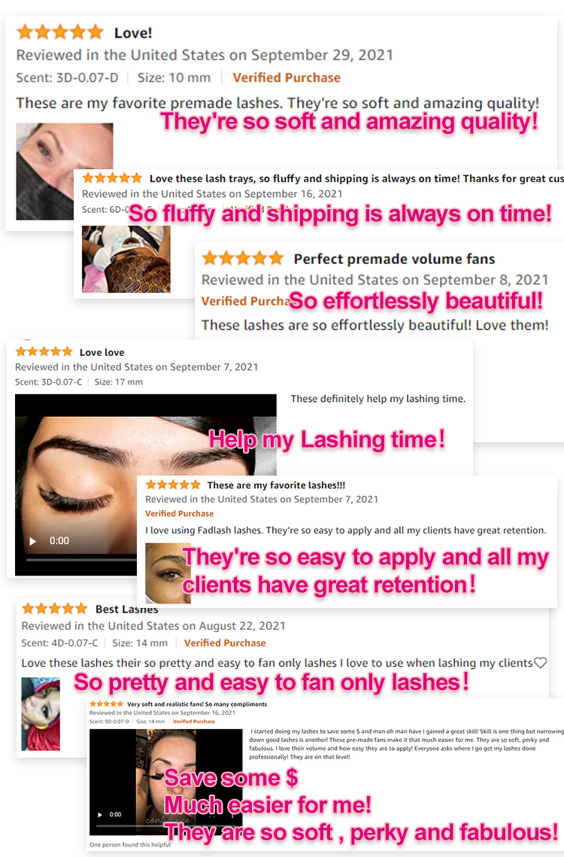Viewport: 564px width, 857px height.
Task: Click stars next to These are my favorite lashes
Action: click(x=173, y=485)
